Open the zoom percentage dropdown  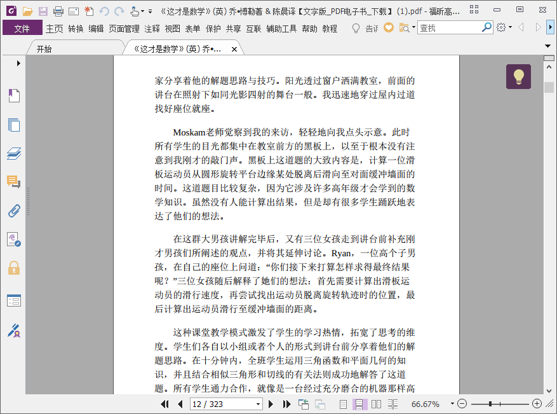(x=452, y=404)
